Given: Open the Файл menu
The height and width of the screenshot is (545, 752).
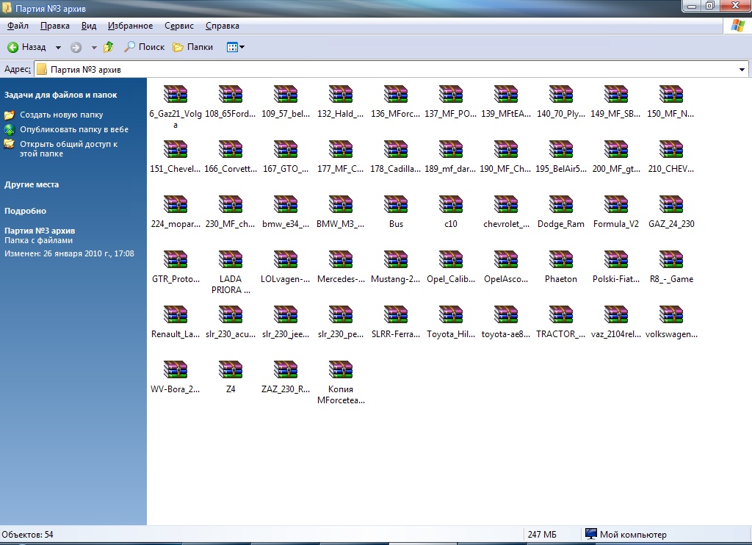Looking at the screenshot, I should tap(18, 26).
